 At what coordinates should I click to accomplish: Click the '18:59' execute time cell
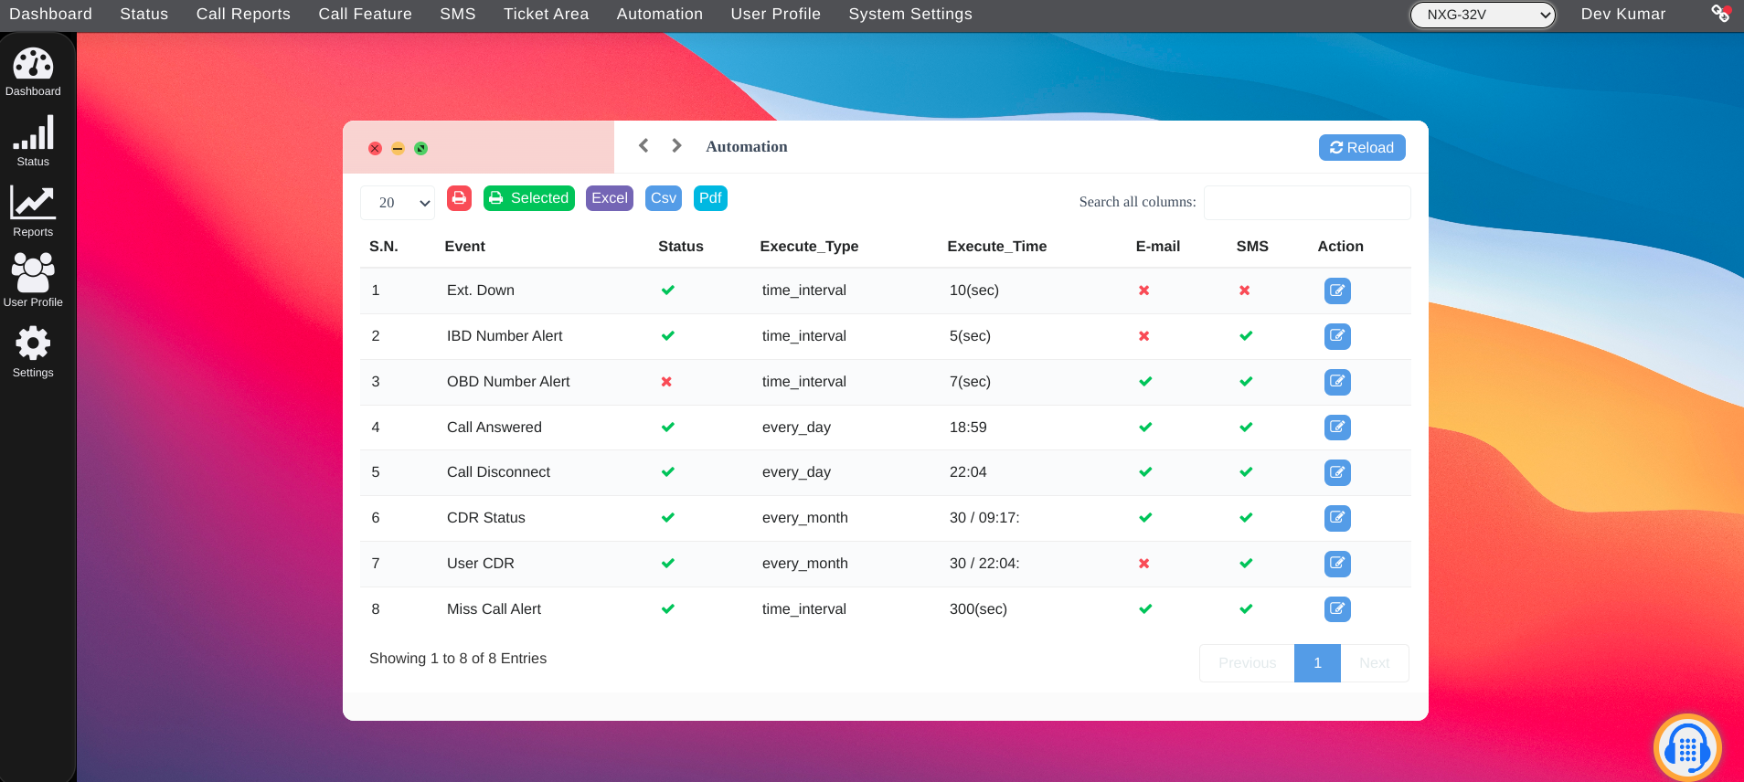pyautogui.click(x=968, y=427)
